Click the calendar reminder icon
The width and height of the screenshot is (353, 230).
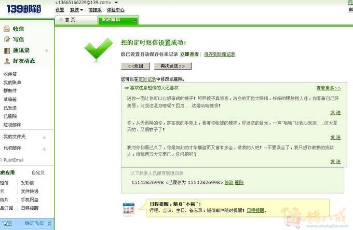pyautogui.click(x=129, y=209)
